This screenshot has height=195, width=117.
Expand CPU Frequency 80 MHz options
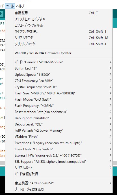59,81
